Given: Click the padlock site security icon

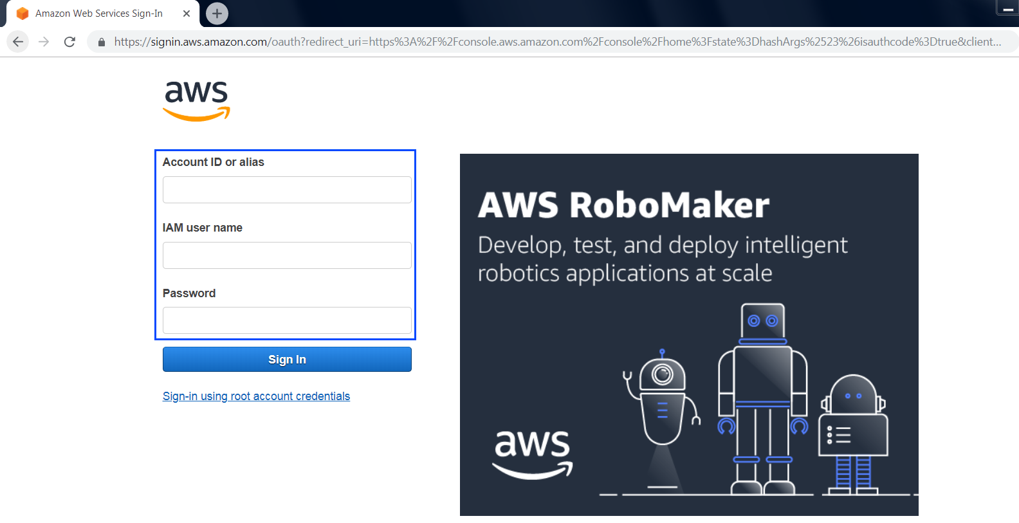Looking at the screenshot, I should pos(102,42).
